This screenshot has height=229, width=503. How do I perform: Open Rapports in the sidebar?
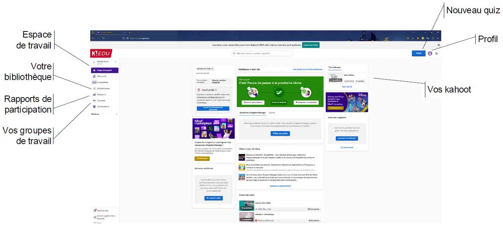click(x=99, y=94)
